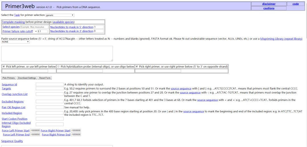Open the Force Left Primer Start link
The width and height of the screenshot is (307, 147).
pos(16,131)
